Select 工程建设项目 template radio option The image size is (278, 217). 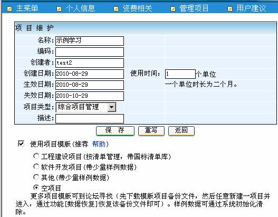(x=36, y=156)
